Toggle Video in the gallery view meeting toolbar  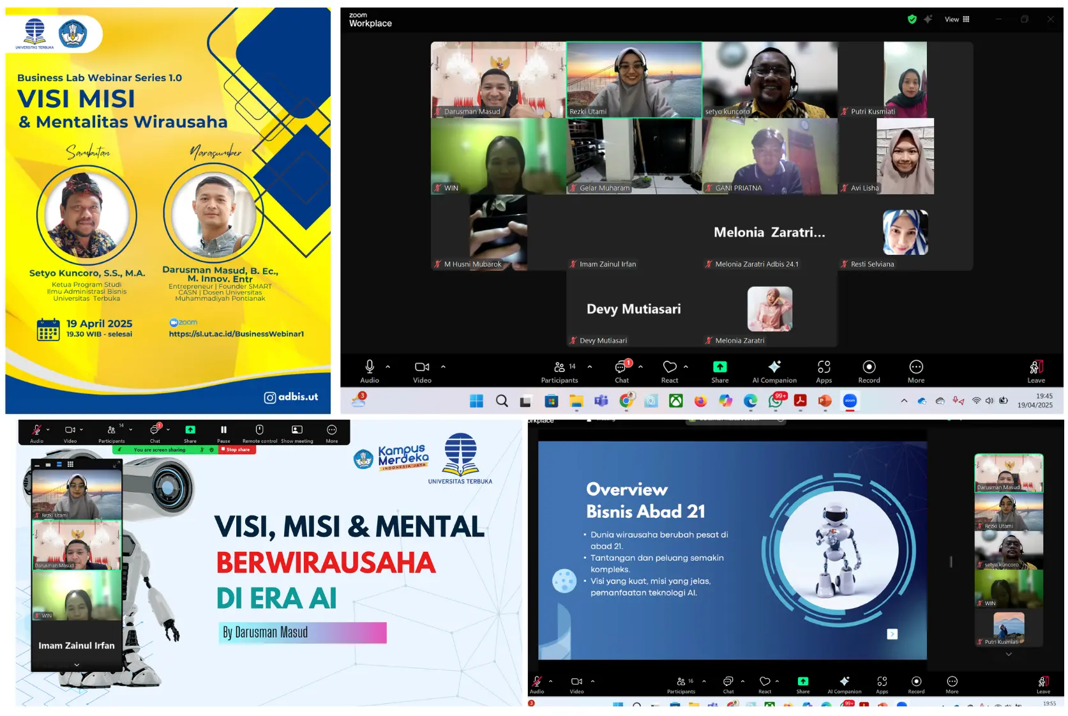422,370
